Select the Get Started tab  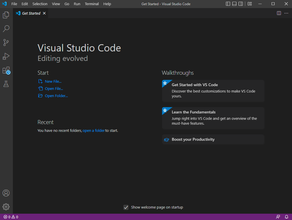pos(31,13)
